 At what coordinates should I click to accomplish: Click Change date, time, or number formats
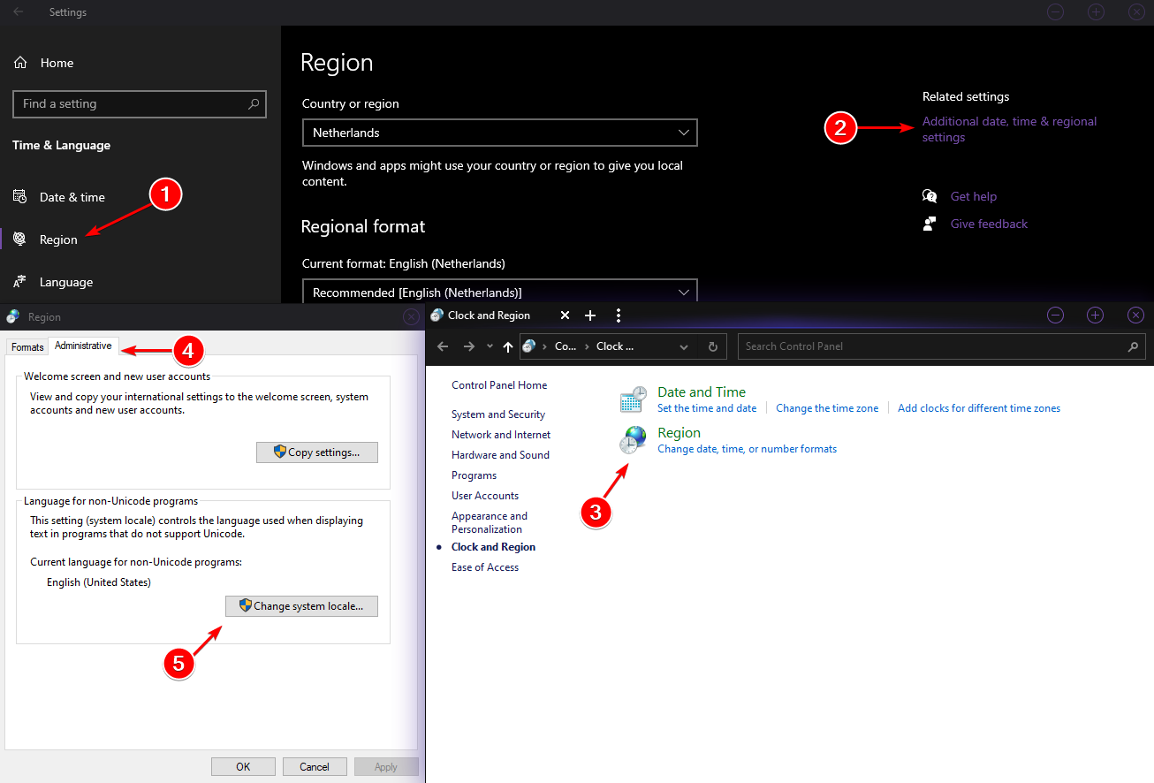[x=747, y=449]
